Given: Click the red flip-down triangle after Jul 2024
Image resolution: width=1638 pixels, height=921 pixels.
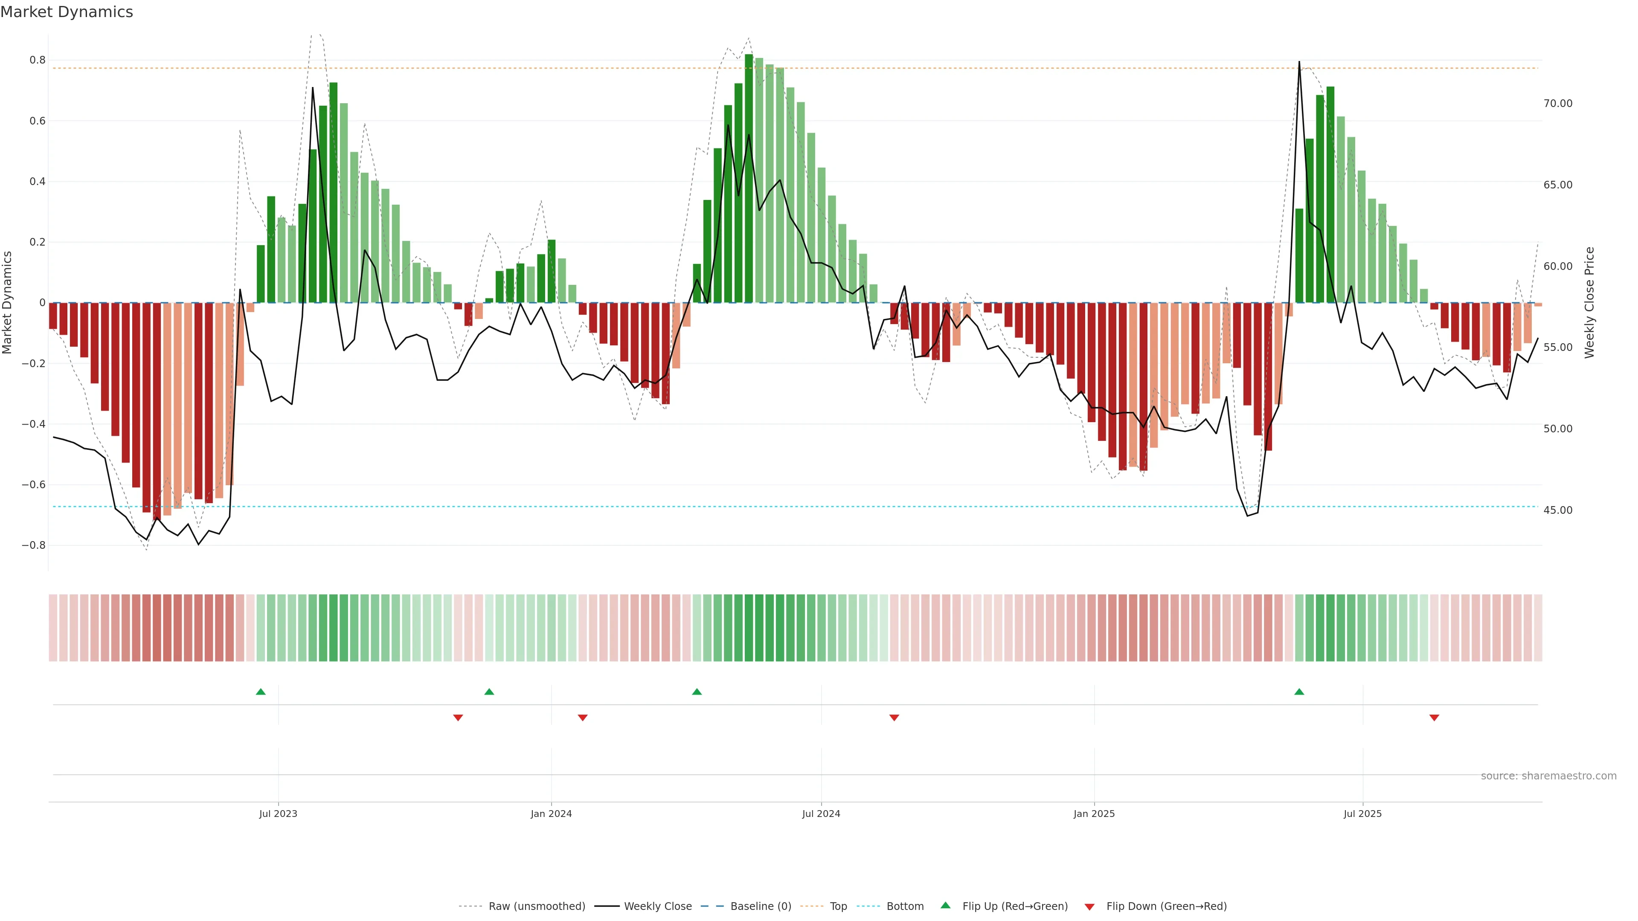Looking at the screenshot, I should point(894,718).
